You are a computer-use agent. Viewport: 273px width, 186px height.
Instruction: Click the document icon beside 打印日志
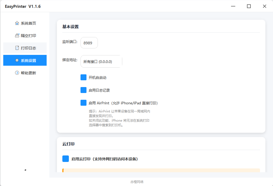[17, 48]
